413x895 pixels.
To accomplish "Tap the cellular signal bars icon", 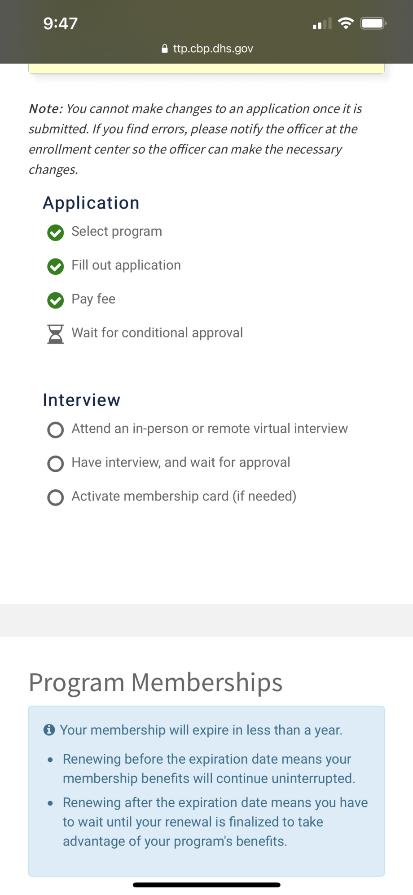I will tap(322, 24).
